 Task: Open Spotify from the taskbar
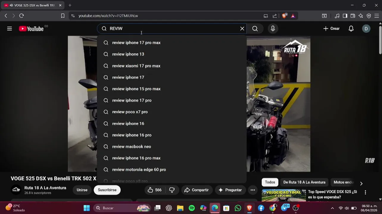tap(192, 208)
